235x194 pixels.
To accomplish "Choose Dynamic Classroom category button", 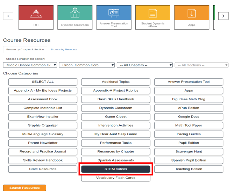I will (x=116, y=108).
